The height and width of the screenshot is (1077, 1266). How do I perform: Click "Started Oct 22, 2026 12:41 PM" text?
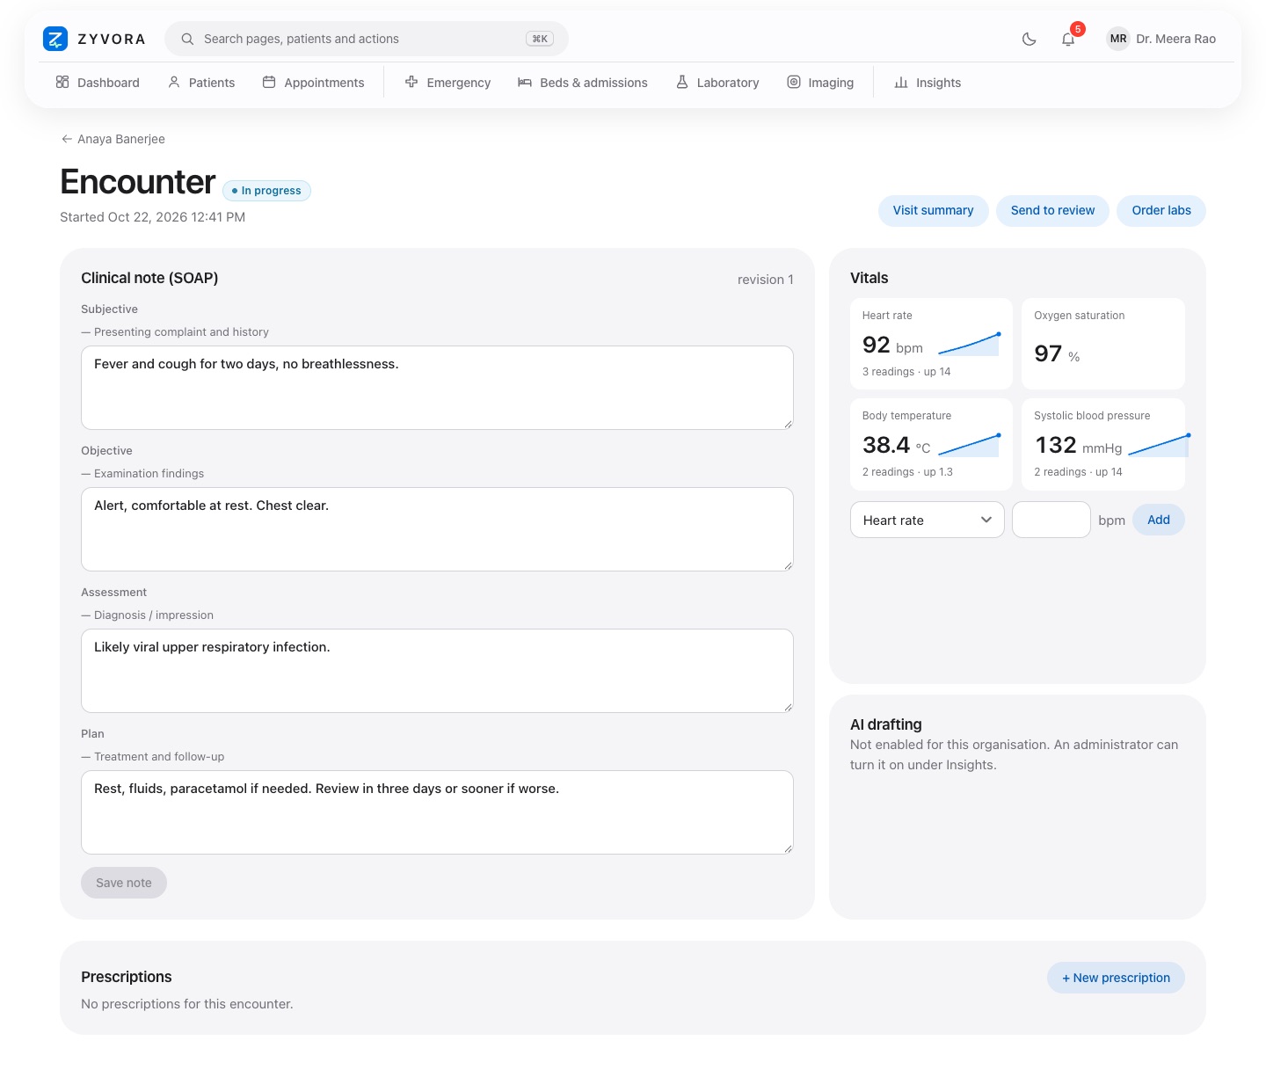[x=153, y=217]
